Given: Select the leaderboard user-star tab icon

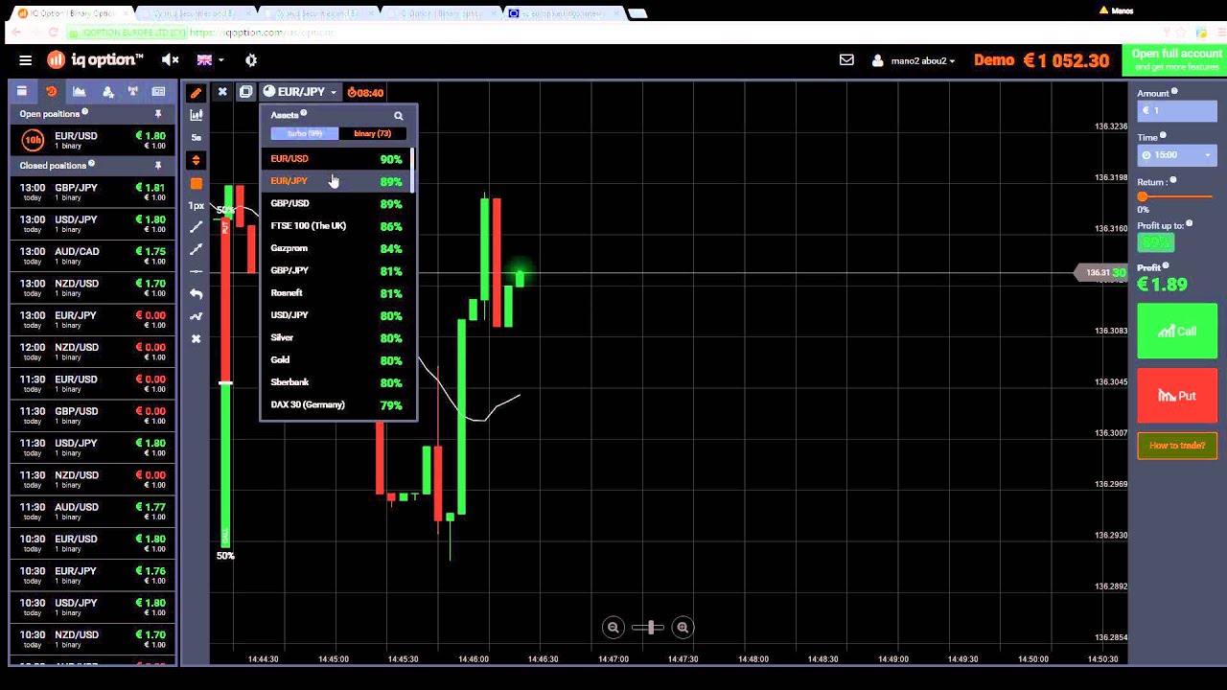Looking at the screenshot, I should [107, 91].
